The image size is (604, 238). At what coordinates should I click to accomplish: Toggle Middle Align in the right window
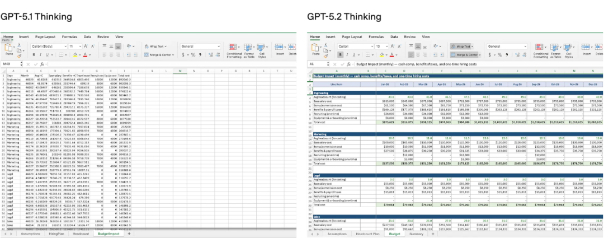click(x=418, y=46)
